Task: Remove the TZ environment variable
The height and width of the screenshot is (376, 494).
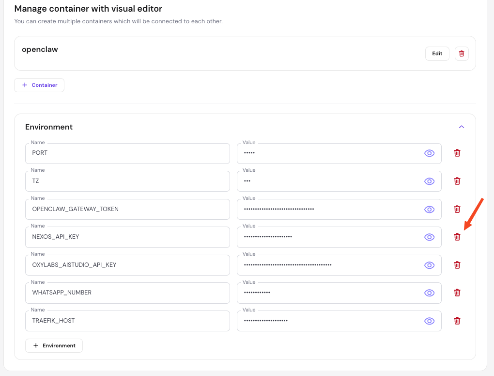Action: [x=457, y=181]
